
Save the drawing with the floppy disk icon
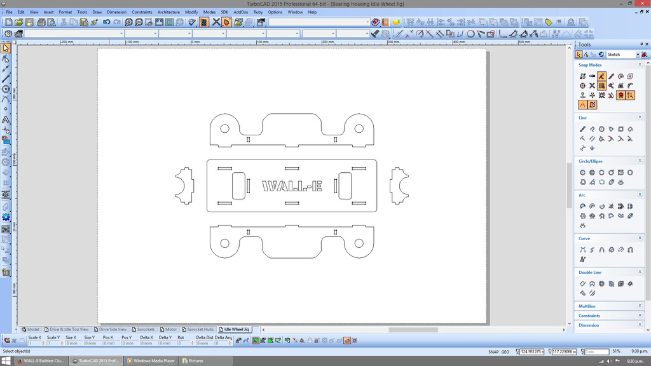29,22
